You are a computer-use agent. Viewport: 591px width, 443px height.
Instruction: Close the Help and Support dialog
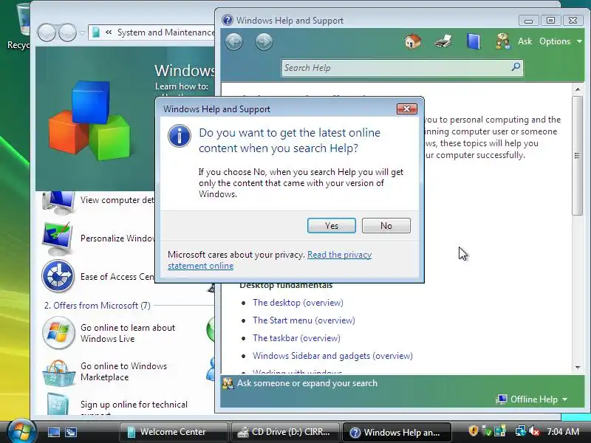tap(407, 109)
